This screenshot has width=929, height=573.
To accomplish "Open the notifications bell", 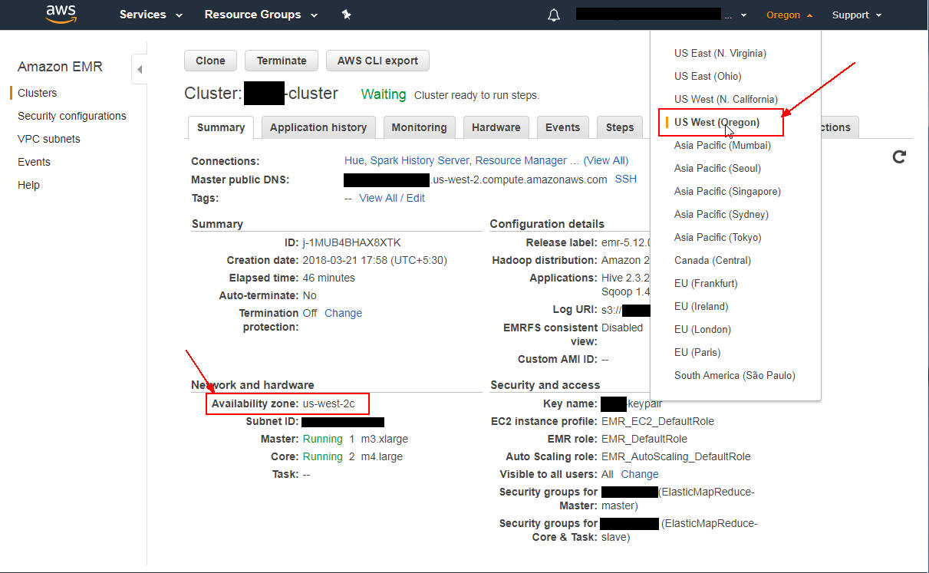I will tap(554, 14).
